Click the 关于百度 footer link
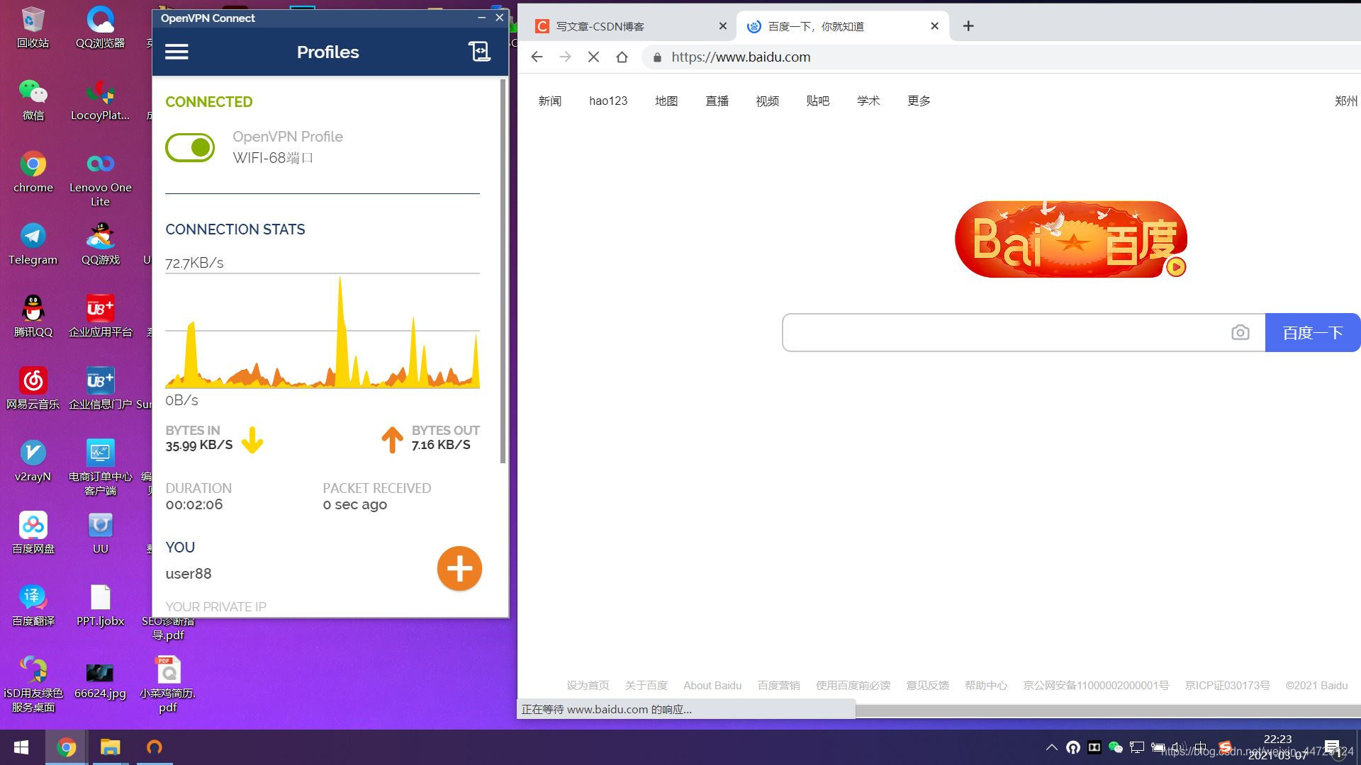Image resolution: width=1361 pixels, height=765 pixels. [x=646, y=685]
